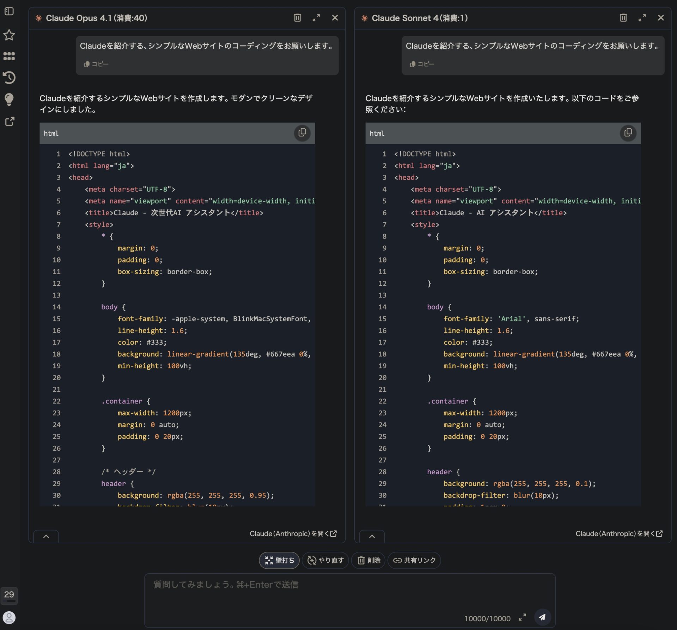Close the Claude Opus 4.1 panel
Screen dimensions: 677x630
point(335,18)
